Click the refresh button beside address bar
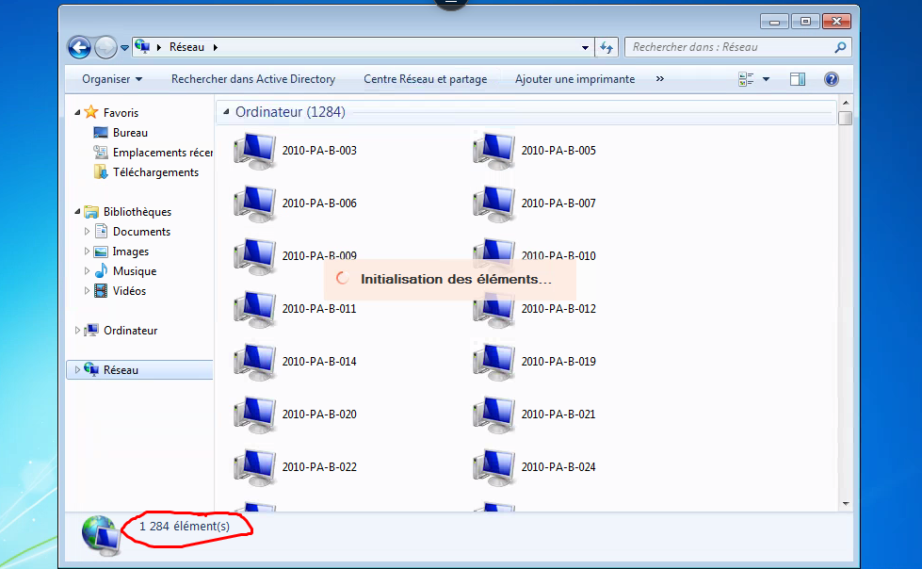 607,47
